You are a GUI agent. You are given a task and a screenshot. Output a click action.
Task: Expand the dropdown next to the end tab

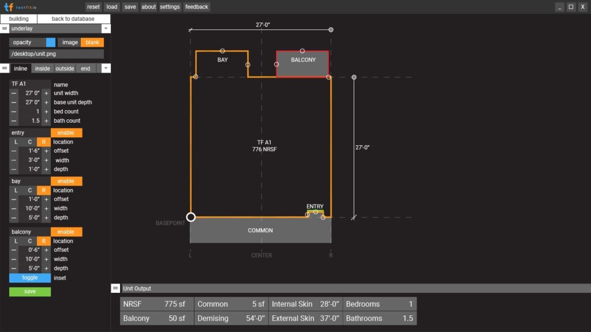pos(106,68)
